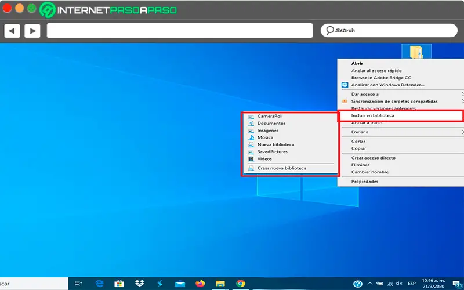Open the Action Center notifications icon

pos(458,284)
